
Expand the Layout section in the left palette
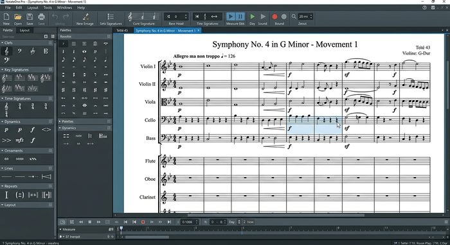(3, 205)
